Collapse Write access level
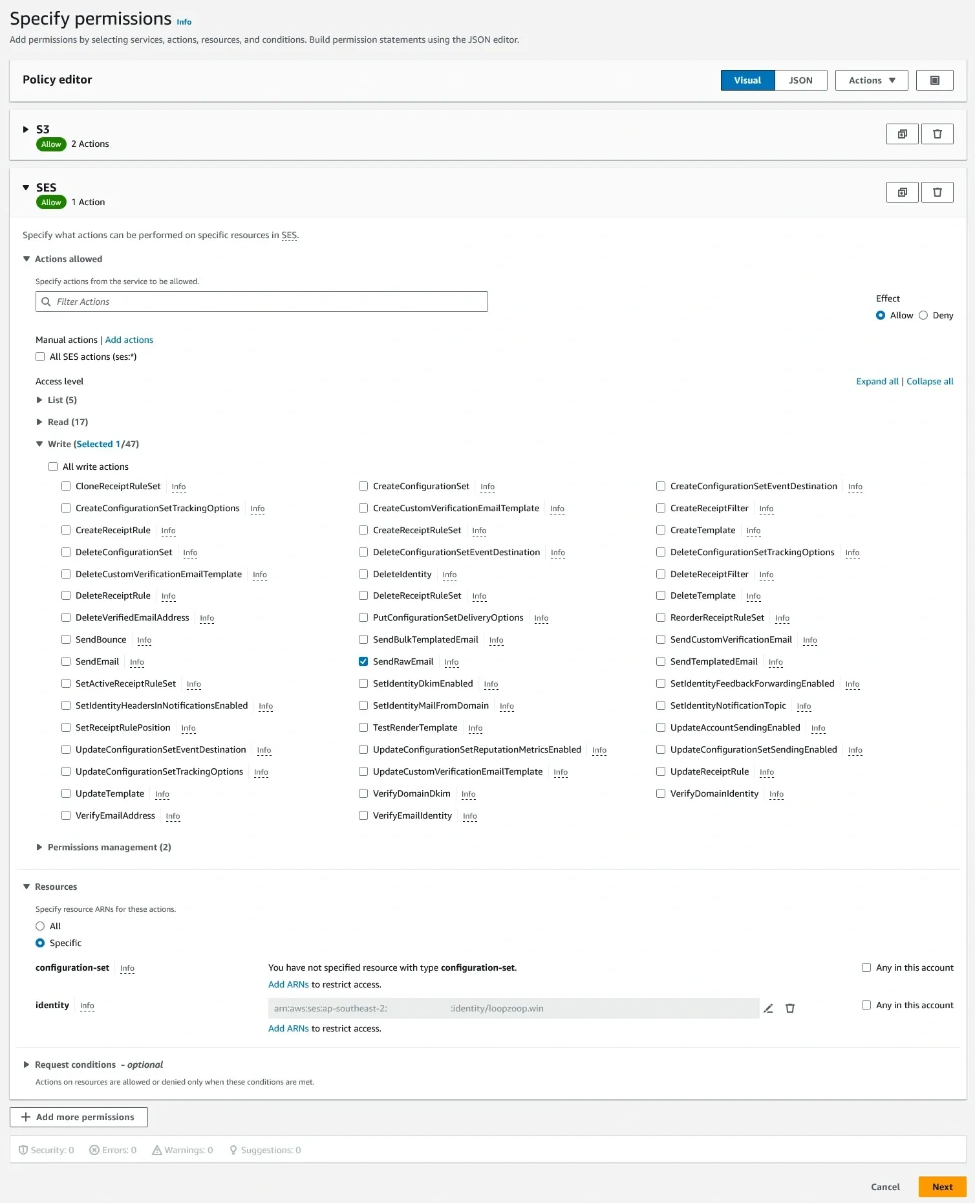 click(39, 444)
